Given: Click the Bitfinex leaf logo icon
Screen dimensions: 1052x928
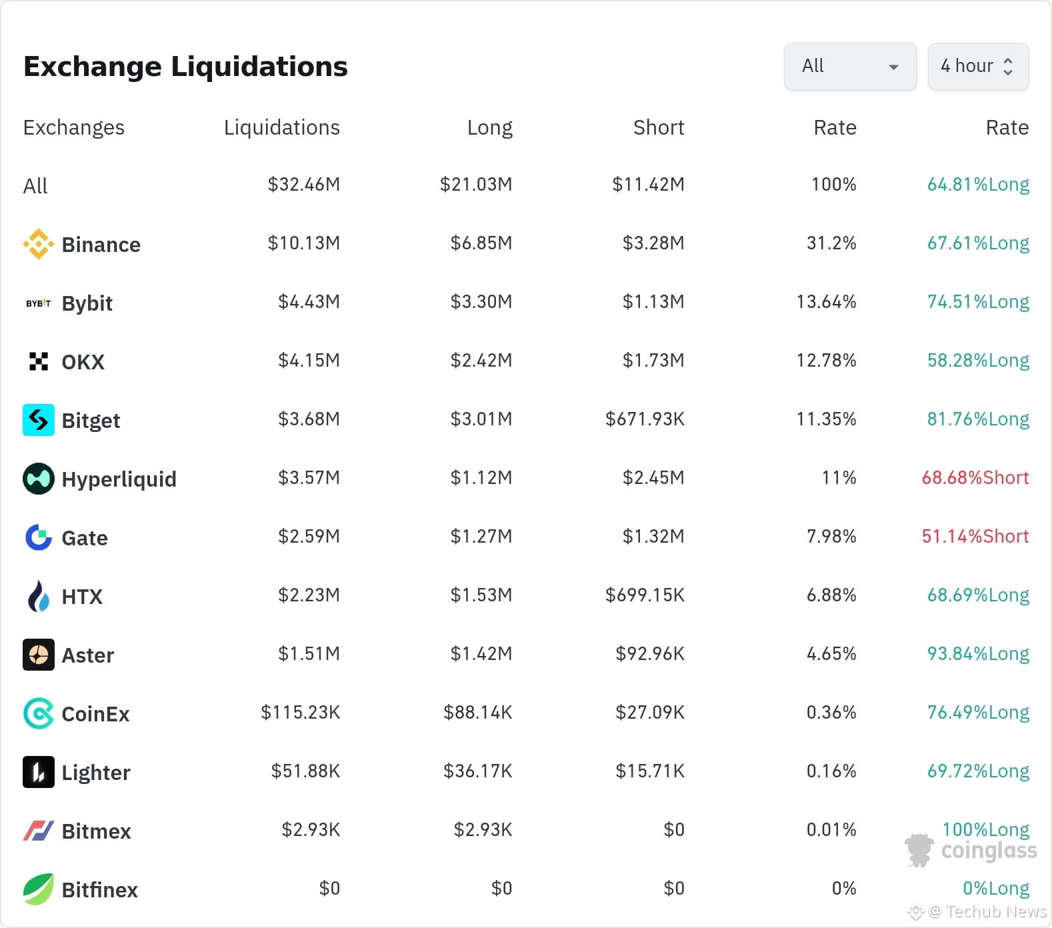Looking at the screenshot, I should coord(39,889).
